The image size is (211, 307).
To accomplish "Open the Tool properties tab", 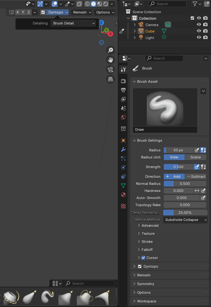I will (123, 70).
